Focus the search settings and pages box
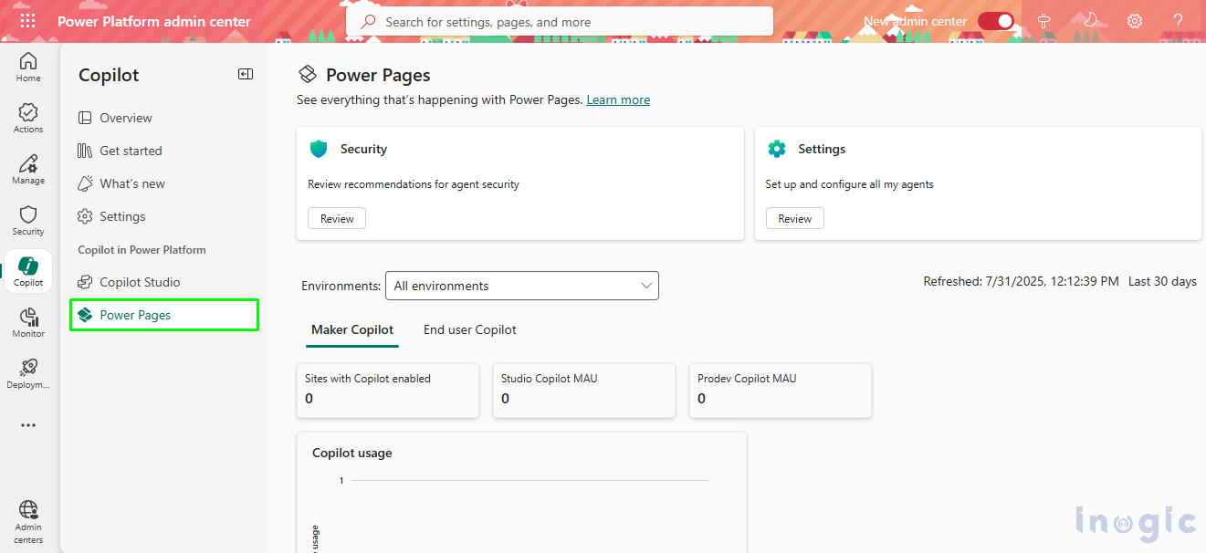The width and height of the screenshot is (1206, 553). click(560, 21)
